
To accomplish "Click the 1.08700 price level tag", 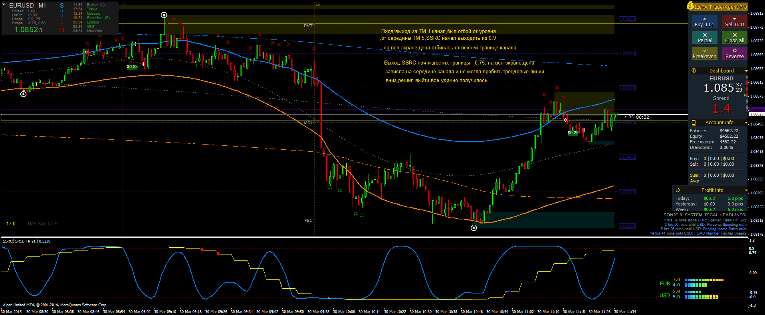I will (x=627, y=54).
